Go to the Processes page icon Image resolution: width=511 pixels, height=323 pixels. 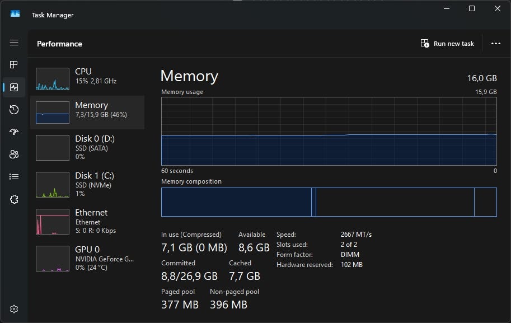click(x=14, y=65)
